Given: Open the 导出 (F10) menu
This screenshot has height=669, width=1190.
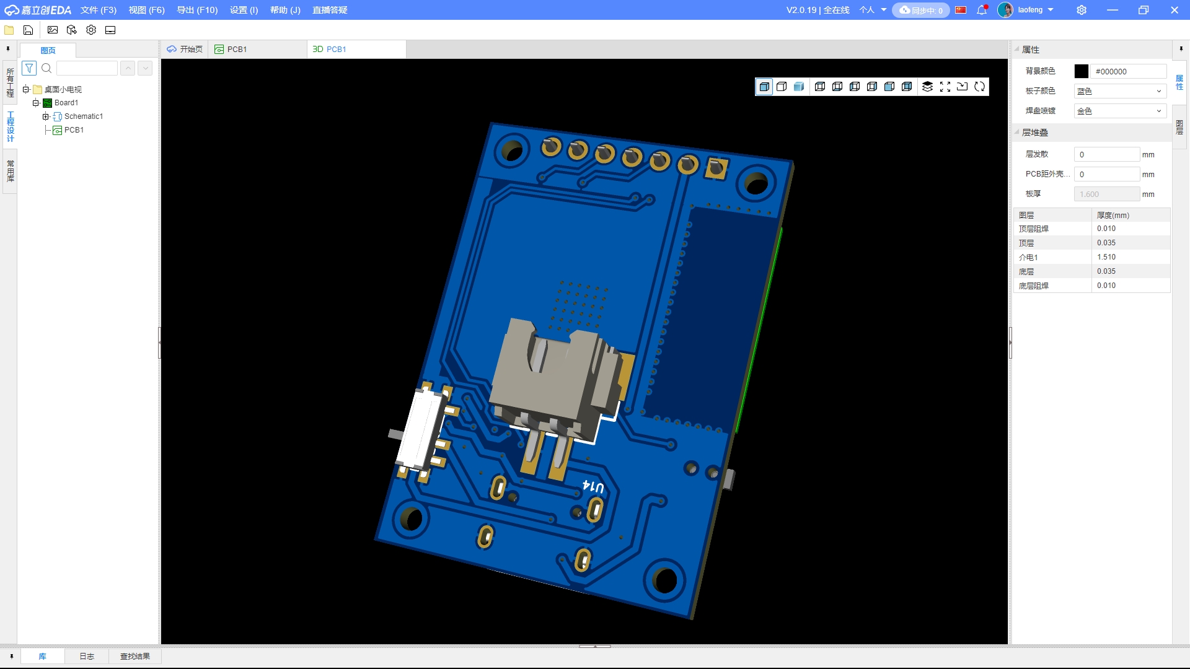Looking at the screenshot, I should [x=198, y=10].
